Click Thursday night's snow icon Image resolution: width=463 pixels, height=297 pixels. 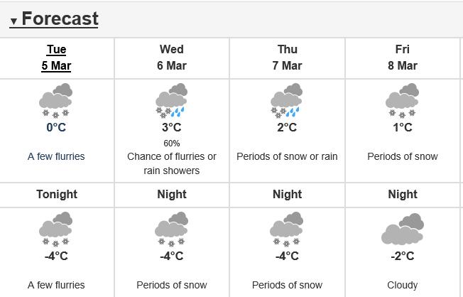287,229
